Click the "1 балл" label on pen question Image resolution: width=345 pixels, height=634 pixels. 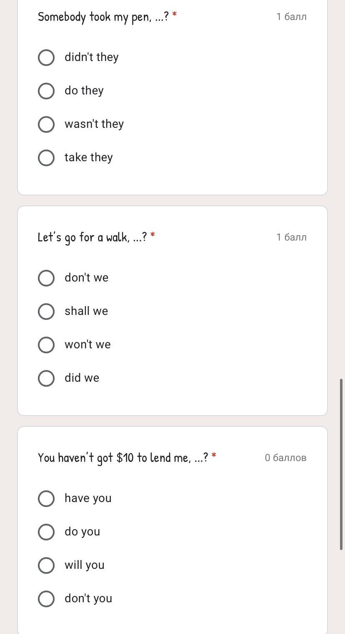point(291,17)
